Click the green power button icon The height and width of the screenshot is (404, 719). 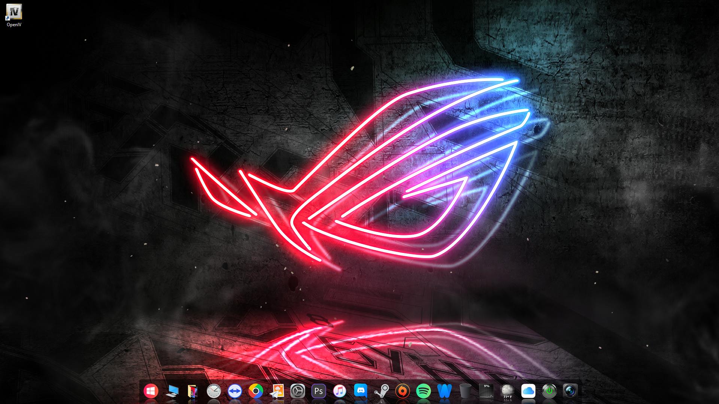(549, 391)
